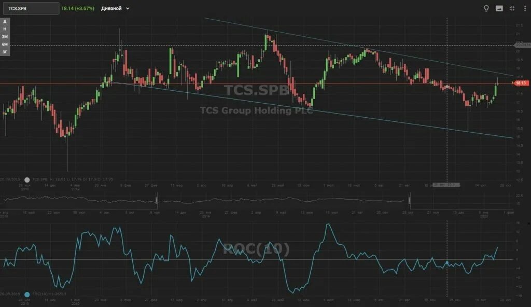Click the lightbulb ideas icon
Image resolution: width=531 pixels, height=307 pixels.
pyautogui.click(x=486, y=8)
